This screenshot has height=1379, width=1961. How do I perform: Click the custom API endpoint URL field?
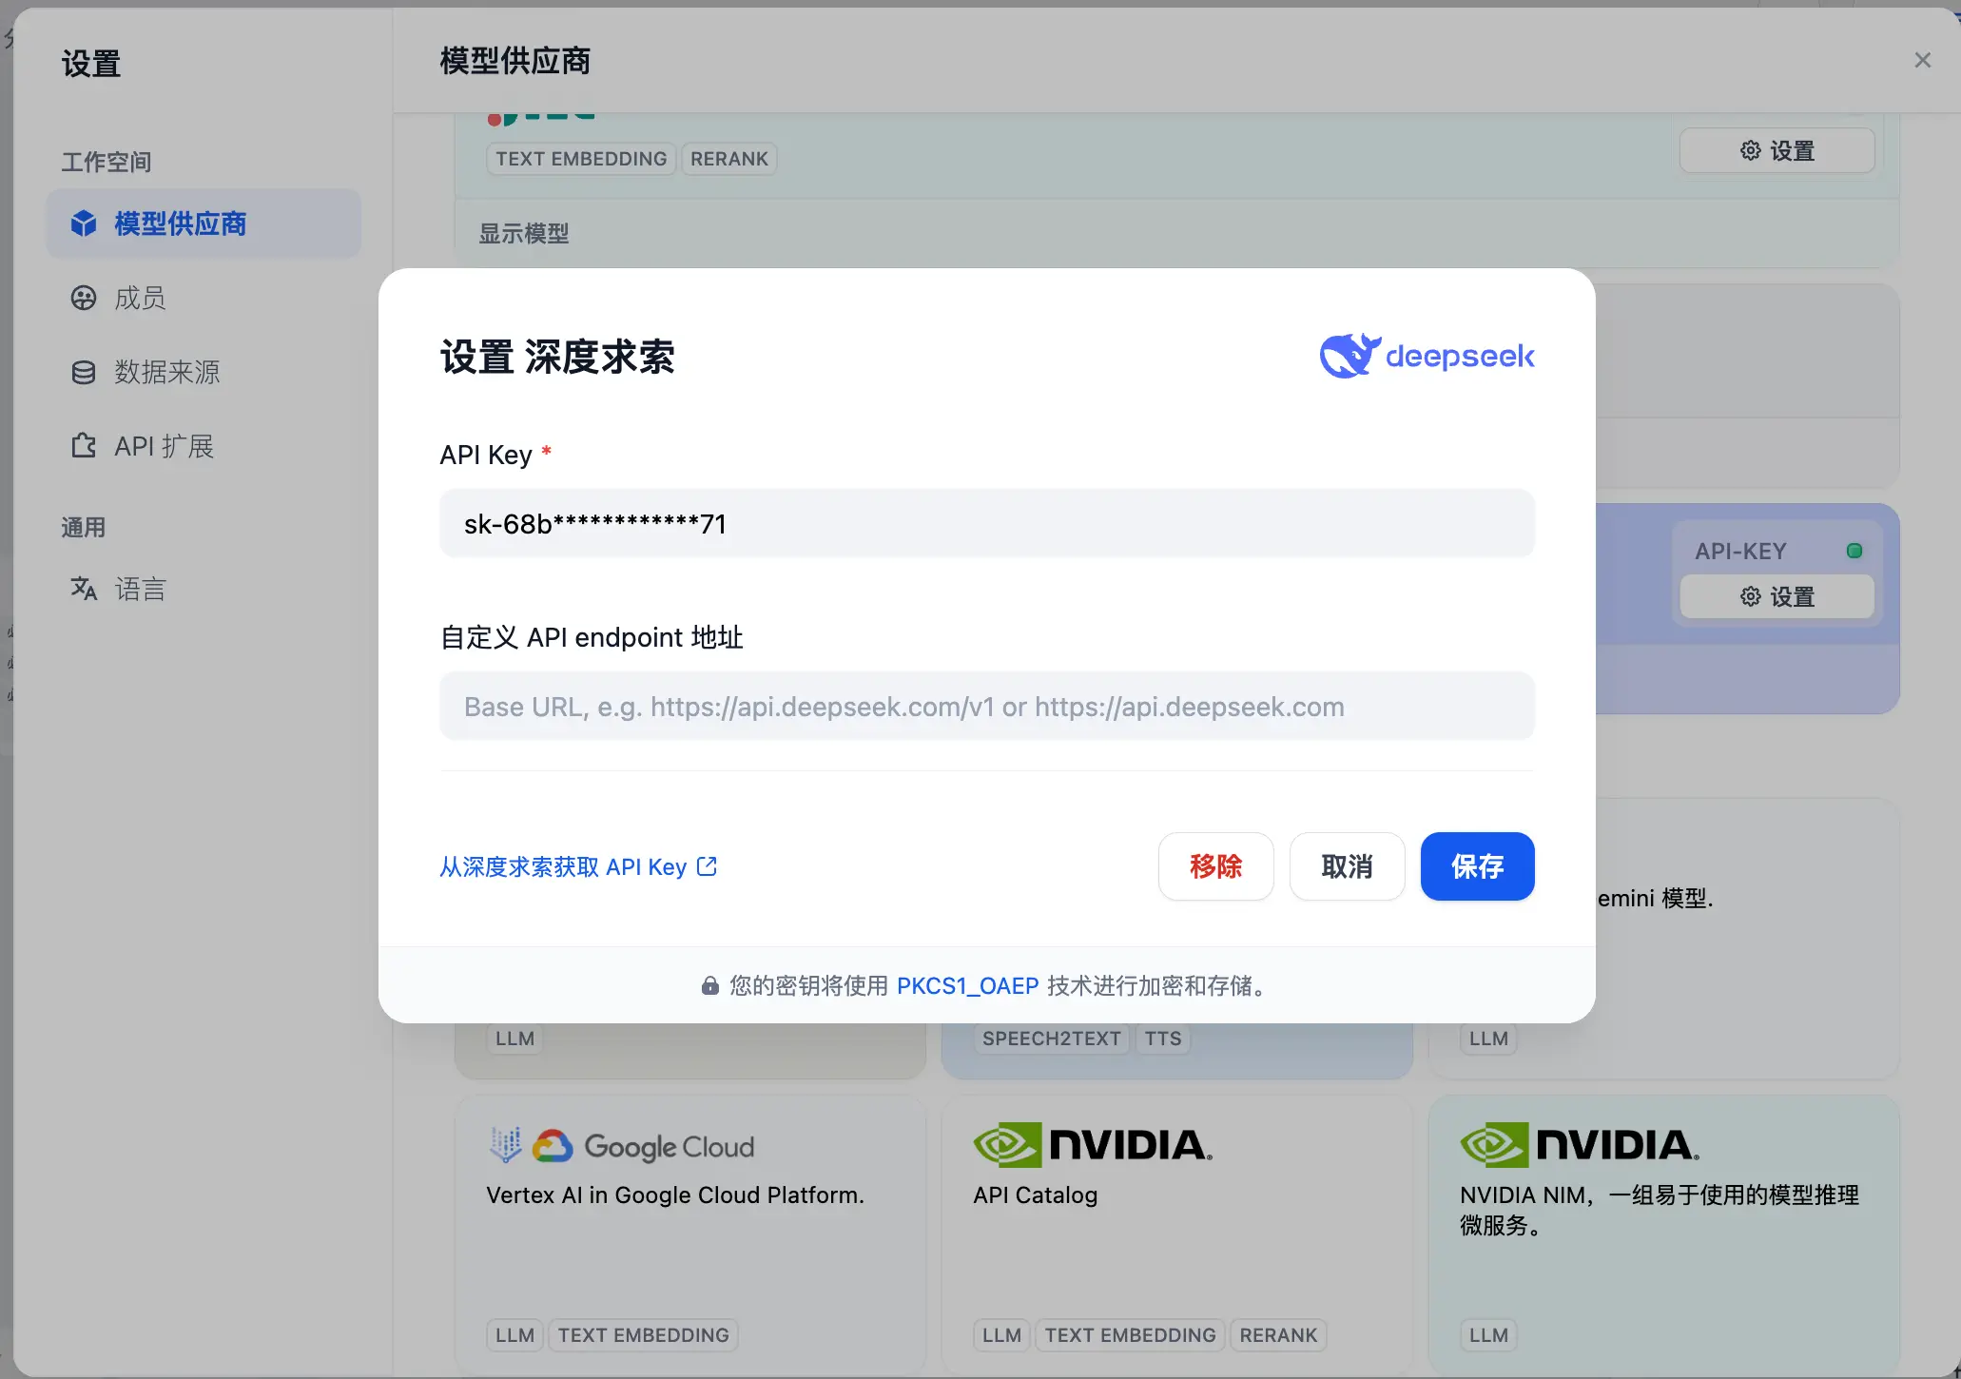pyautogui.click(x=986, y=706)
